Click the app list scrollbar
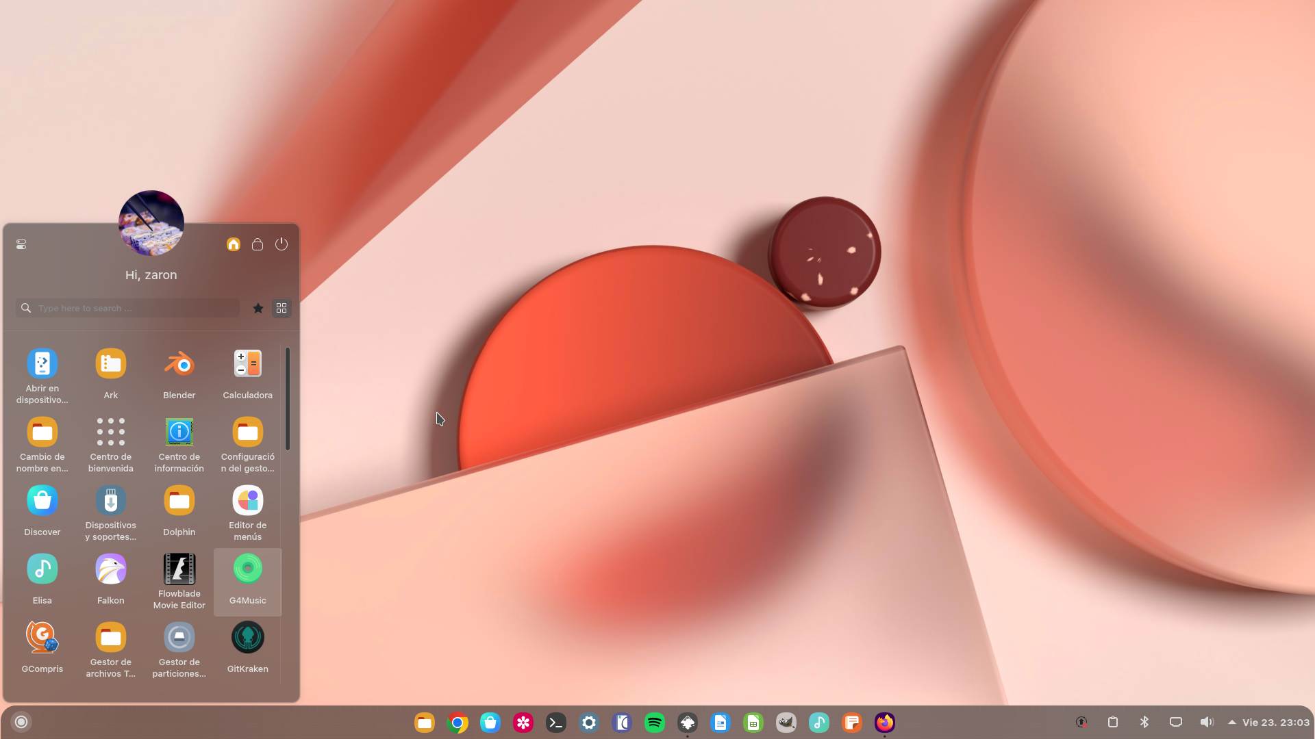1315x739 pixels. tap(288, 399)
